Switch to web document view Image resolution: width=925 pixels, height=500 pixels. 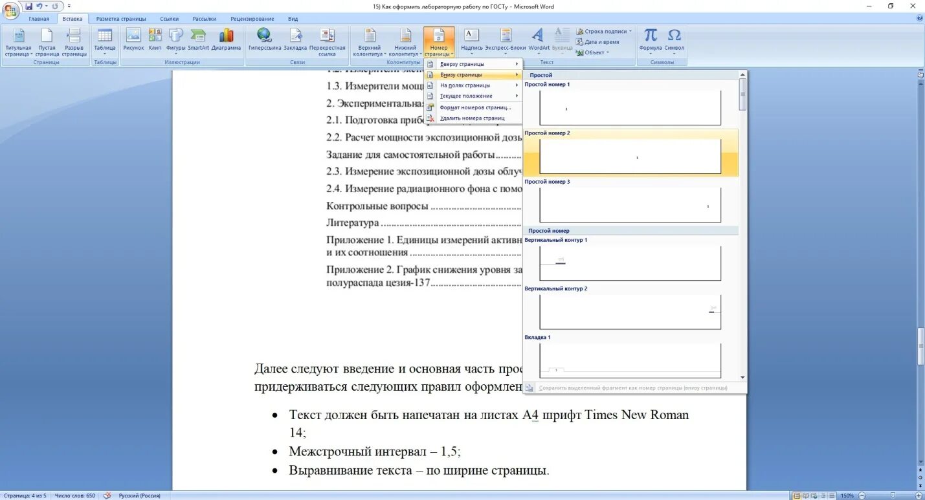pyautogui.click(x=814, y=495)
